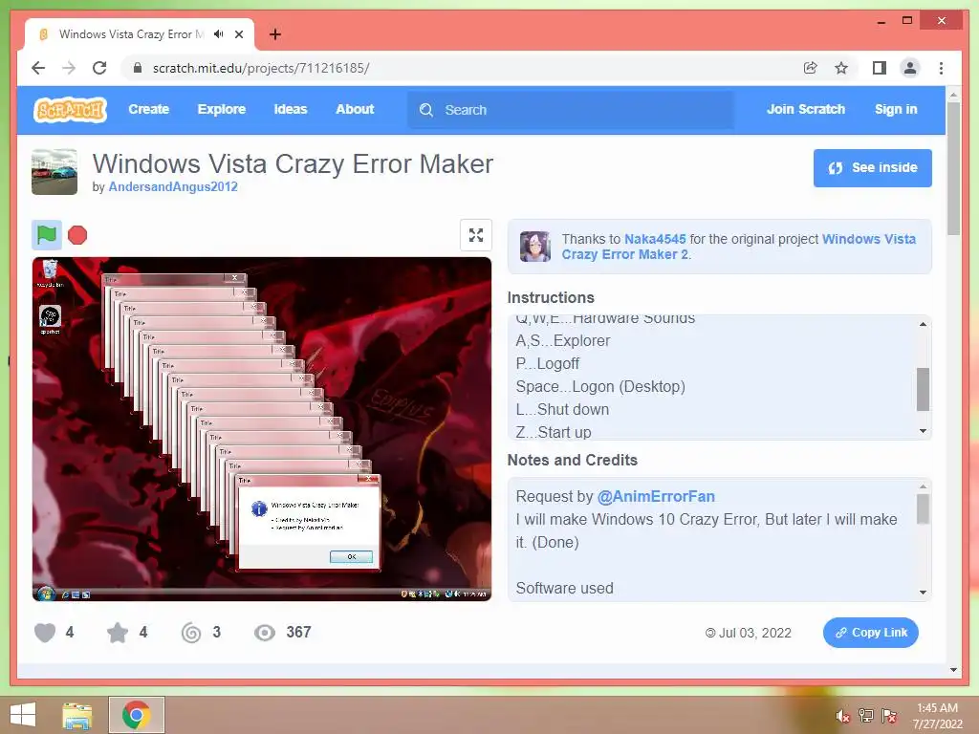The height and width of the screenshot is (734, 979).
Task: Click the See inside button
Action: [x=872, y=168]
